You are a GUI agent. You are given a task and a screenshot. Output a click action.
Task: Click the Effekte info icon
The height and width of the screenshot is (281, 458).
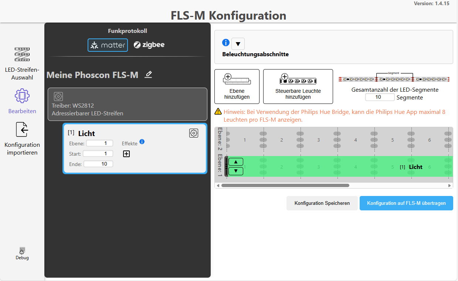(x=142, y=142)
